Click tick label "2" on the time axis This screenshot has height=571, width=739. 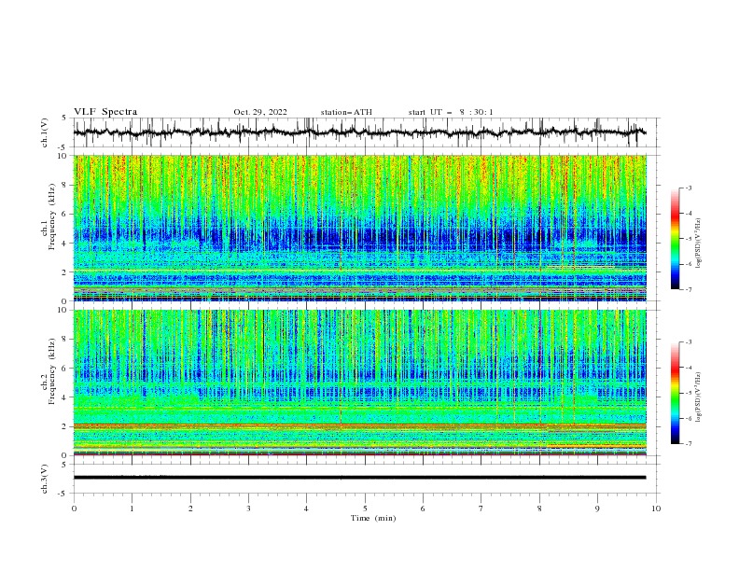(x=190, y=508)
